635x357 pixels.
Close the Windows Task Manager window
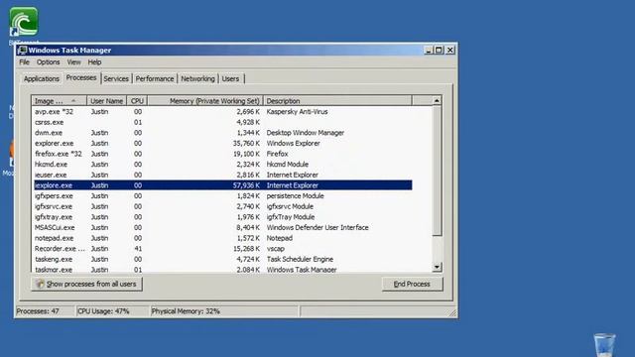449,51
